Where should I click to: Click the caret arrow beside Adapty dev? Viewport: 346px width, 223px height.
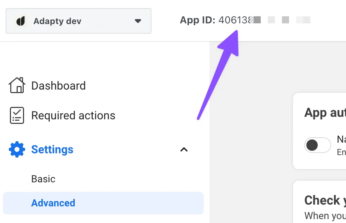coord(138,21)
